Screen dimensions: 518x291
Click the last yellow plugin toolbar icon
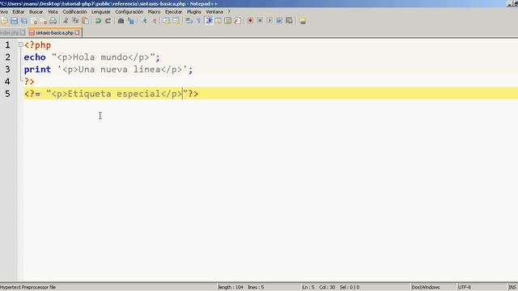click(302, 21)
